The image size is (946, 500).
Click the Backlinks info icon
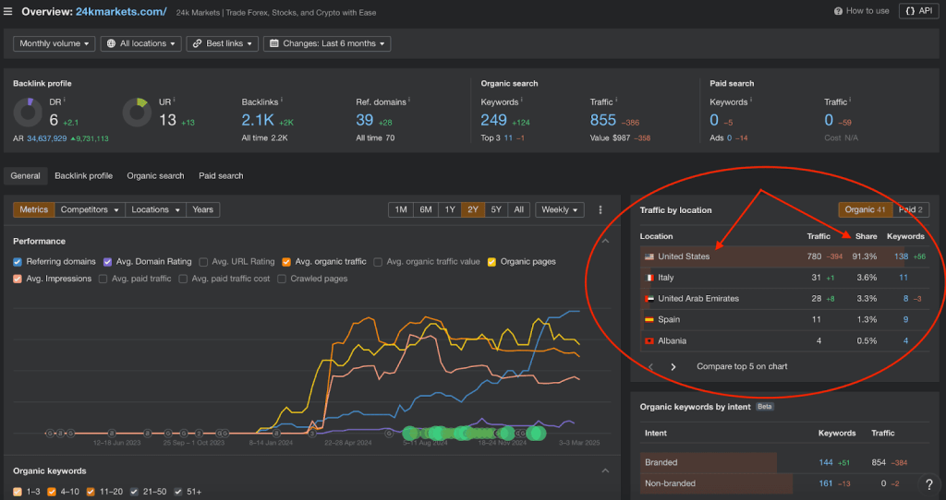point(282,100)
